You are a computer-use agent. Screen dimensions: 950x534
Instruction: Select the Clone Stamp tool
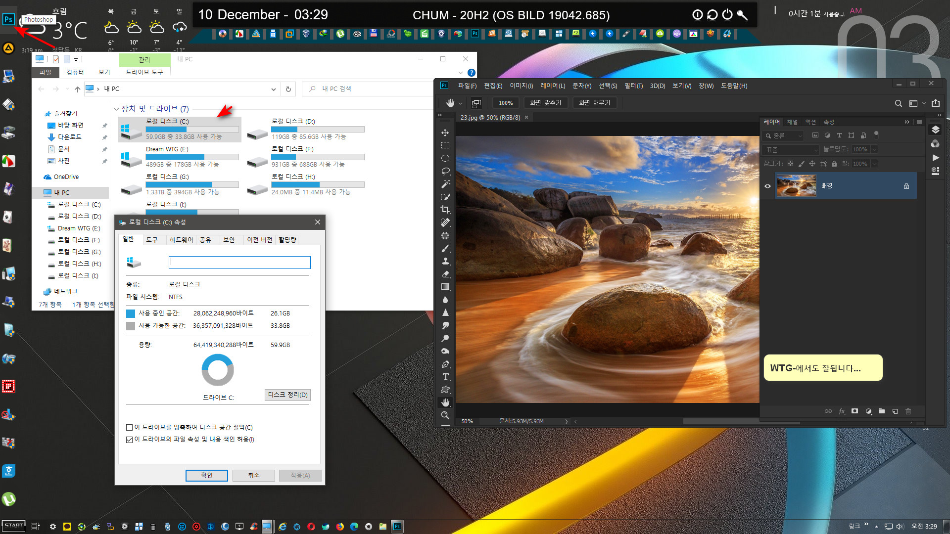445,261
